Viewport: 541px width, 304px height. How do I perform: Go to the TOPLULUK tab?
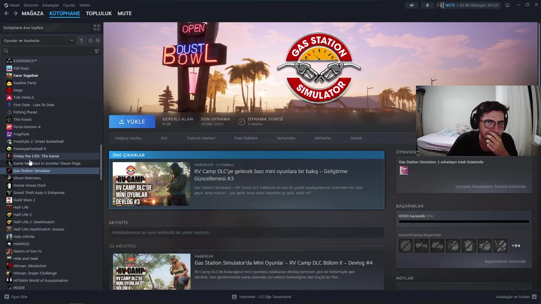point(99,14)
